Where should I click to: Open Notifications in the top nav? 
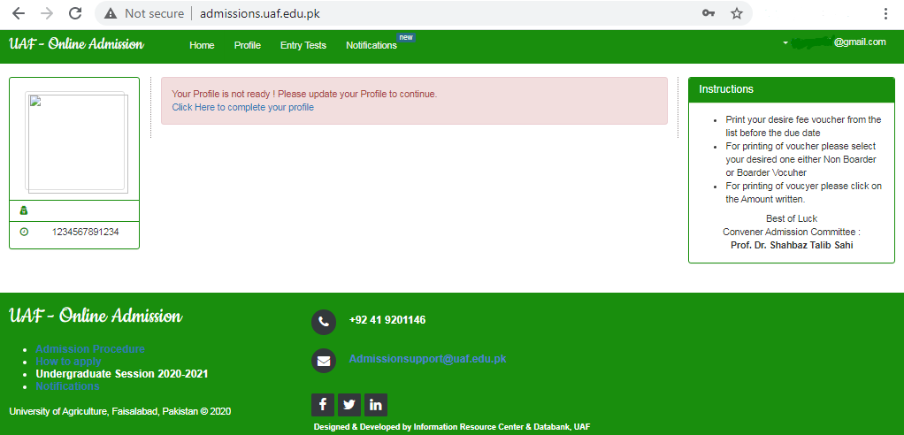(x=372, y=45)
